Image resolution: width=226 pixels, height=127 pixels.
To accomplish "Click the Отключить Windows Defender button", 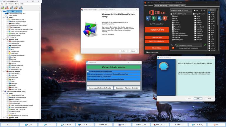I will pos(127,88).
